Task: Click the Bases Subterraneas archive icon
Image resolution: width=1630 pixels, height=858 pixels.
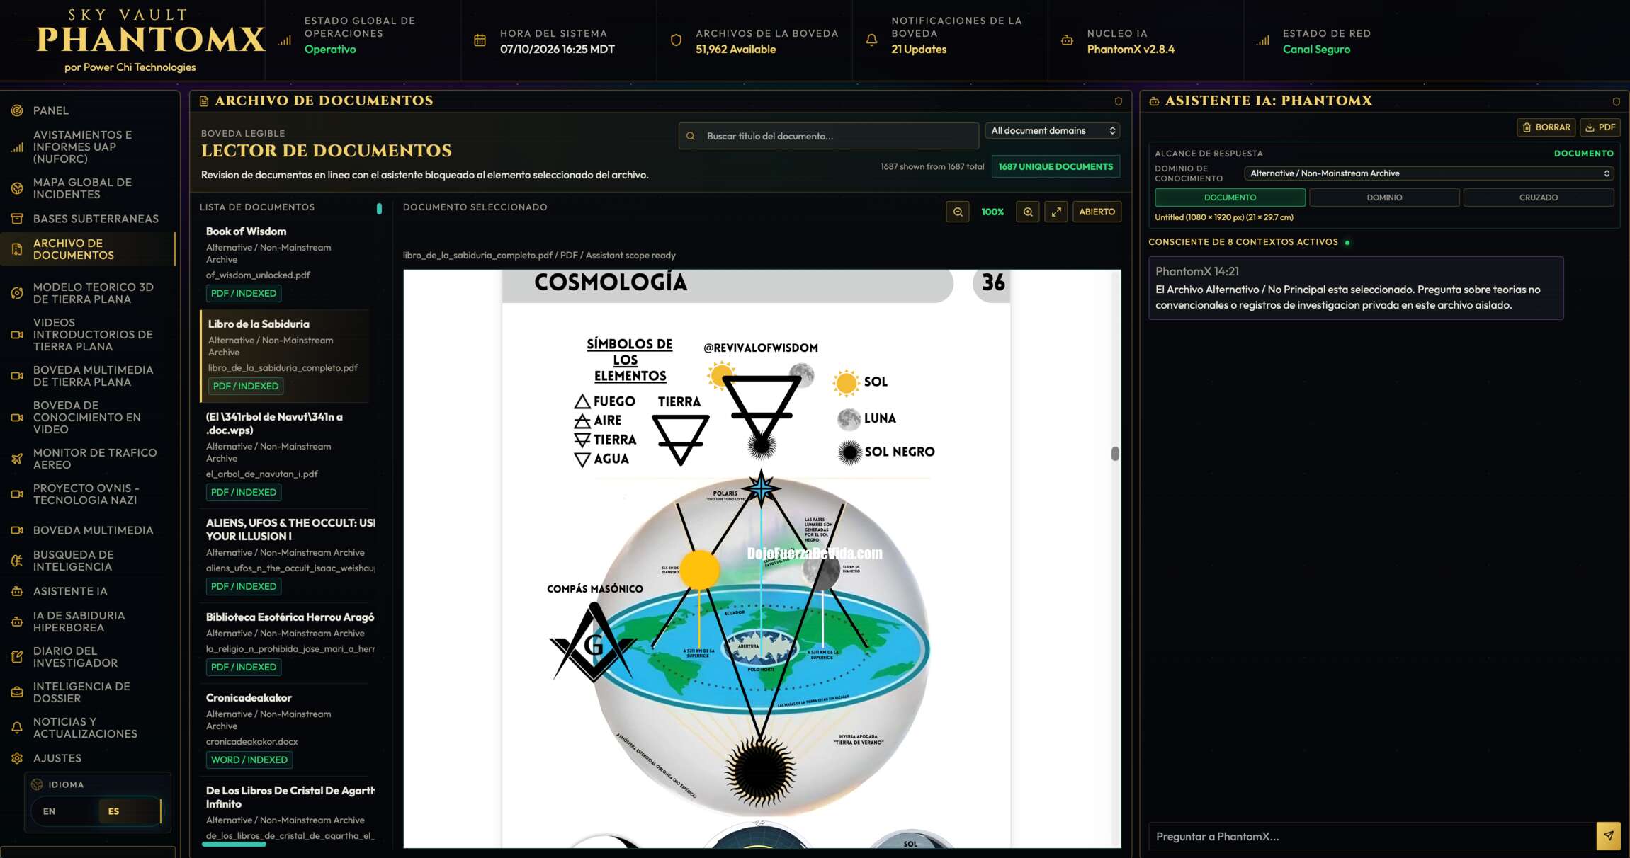Action: point(17,219)
